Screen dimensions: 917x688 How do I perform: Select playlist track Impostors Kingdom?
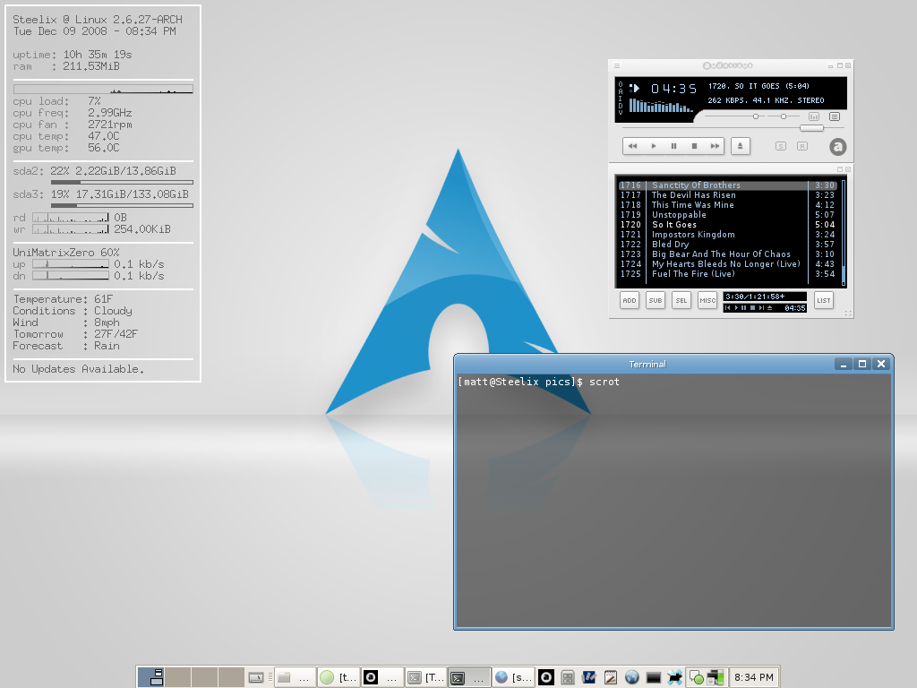click(728, 235)
